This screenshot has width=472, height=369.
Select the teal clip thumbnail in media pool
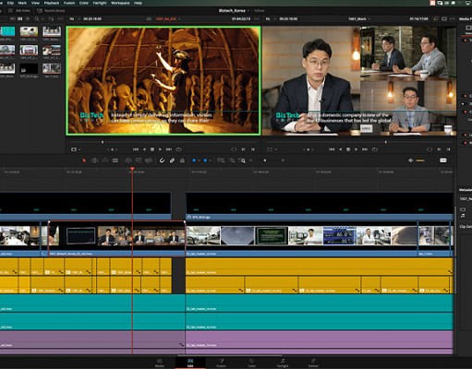point(7,31)
